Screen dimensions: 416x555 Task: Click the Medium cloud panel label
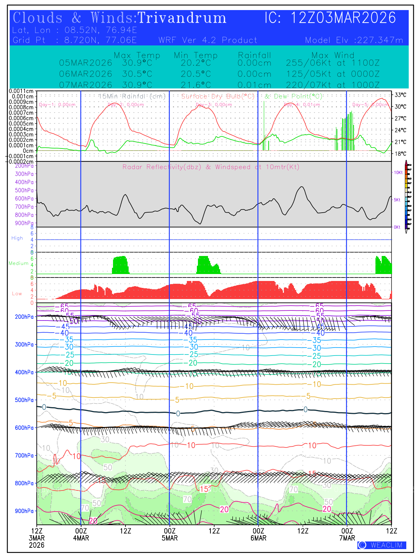(18, 263)
